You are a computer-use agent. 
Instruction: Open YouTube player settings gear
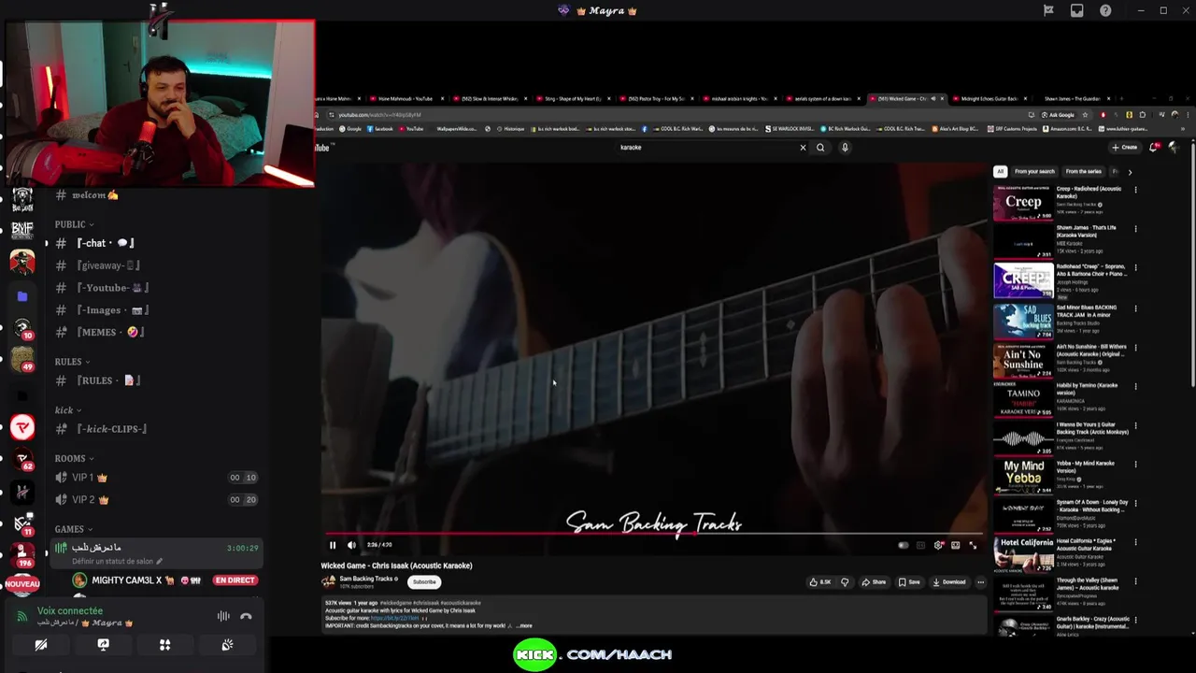[938, 545]
